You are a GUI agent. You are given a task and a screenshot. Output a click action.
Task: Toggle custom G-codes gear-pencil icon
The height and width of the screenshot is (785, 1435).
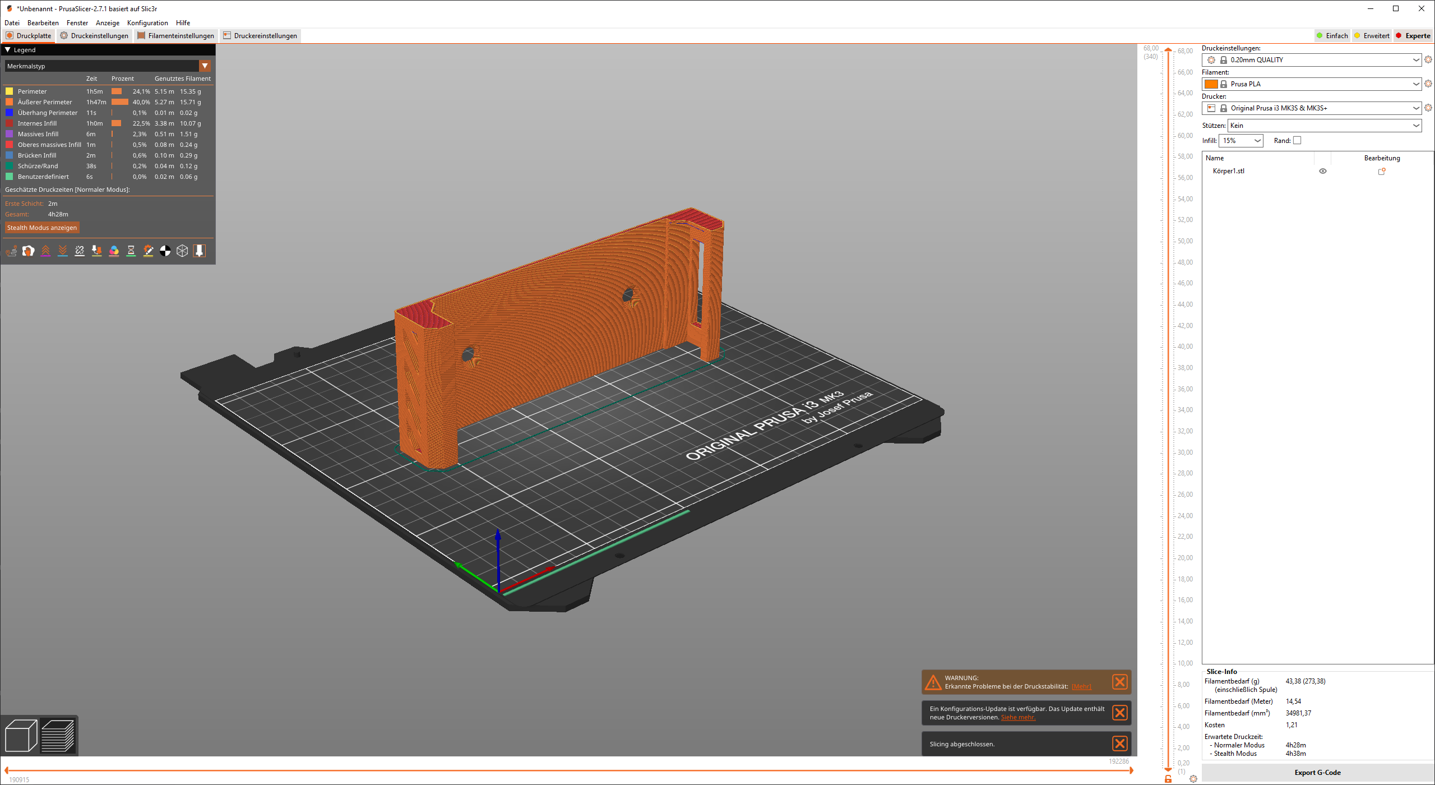click(148, 251)
